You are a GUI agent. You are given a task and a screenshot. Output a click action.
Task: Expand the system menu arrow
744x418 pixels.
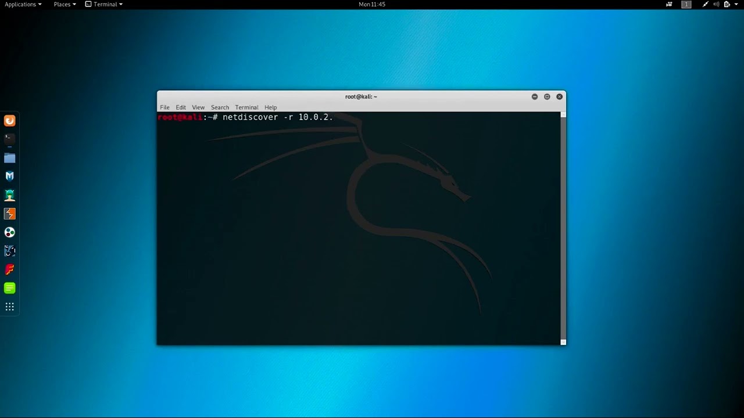[x=737, y=4]
